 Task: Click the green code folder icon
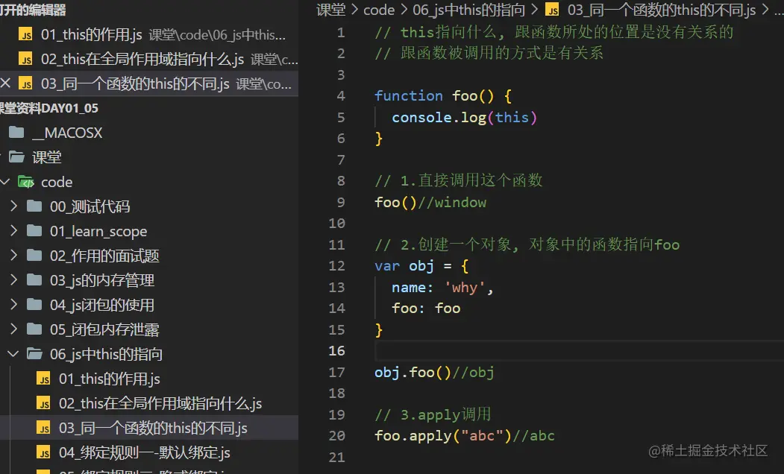(x=25, y=182)
